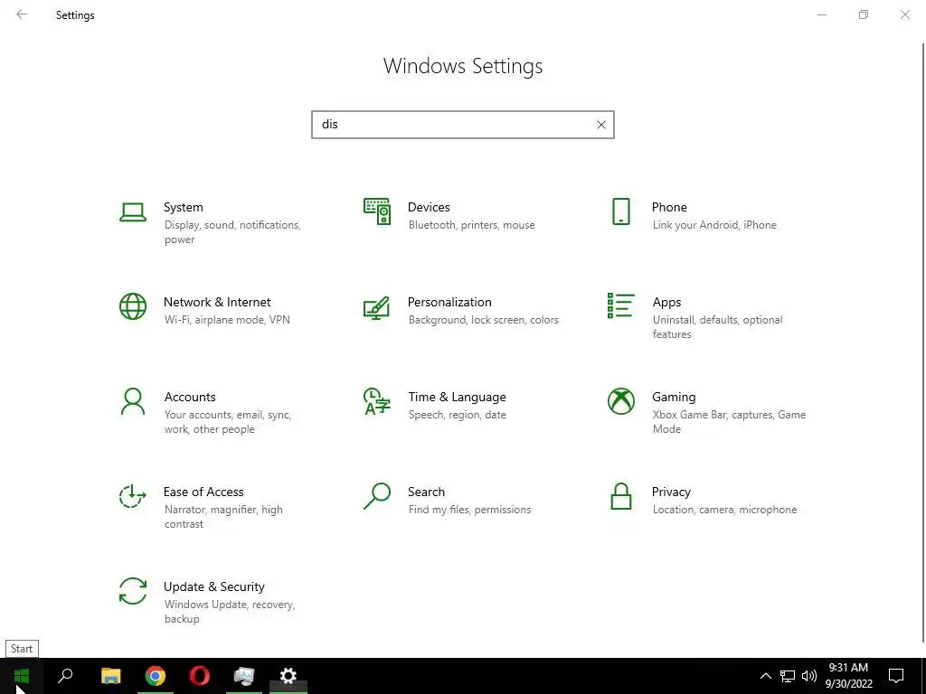Minimize the Settings window
Screen dimensions: 926x694
point(821,14)
